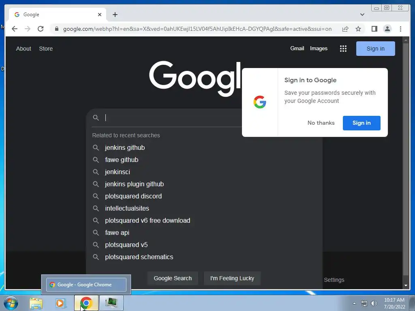
Task: Click the page scrollbar up arrow
Action: point(405,40)
